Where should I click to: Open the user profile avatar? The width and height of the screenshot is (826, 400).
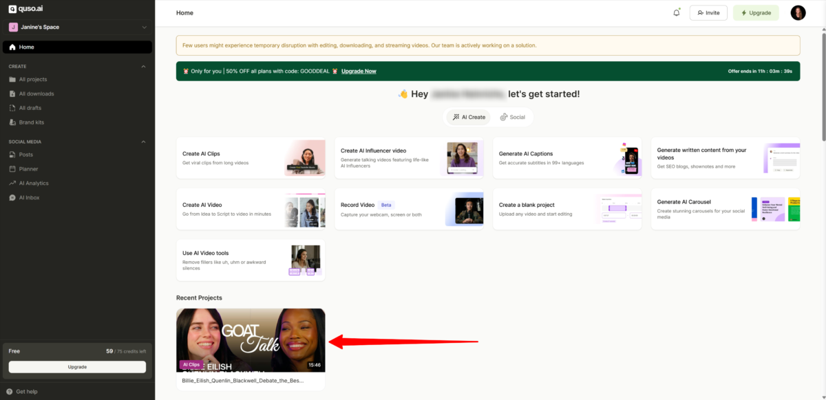[798, 12]
